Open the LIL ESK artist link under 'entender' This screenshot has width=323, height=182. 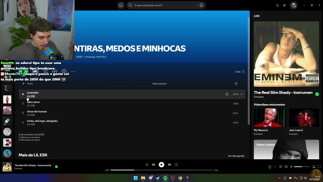(31, 96)
